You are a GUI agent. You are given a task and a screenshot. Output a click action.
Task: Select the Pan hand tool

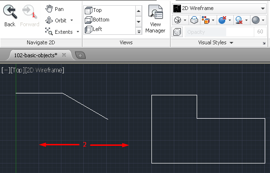pyautogui.click(x=49, y=9)
